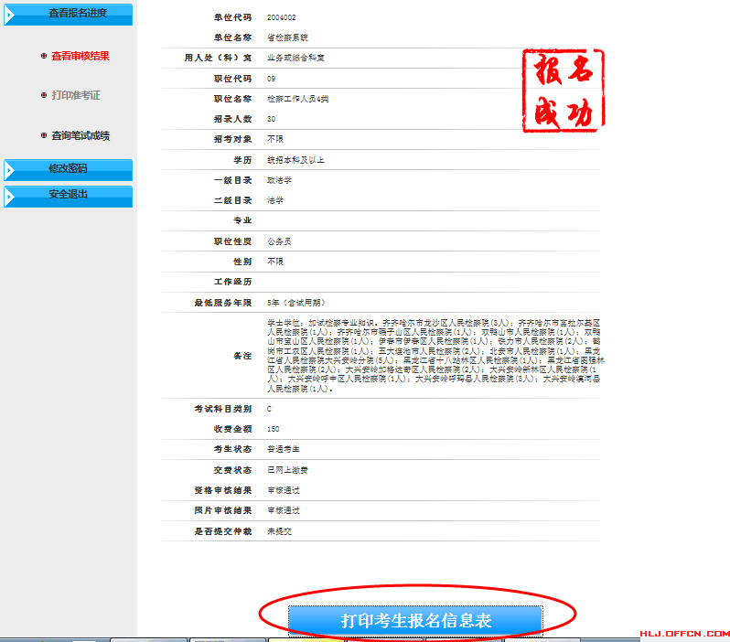Open 查询笔试成绩 link
This screenshot has width=730, height=642.
(x=81, y=135)
